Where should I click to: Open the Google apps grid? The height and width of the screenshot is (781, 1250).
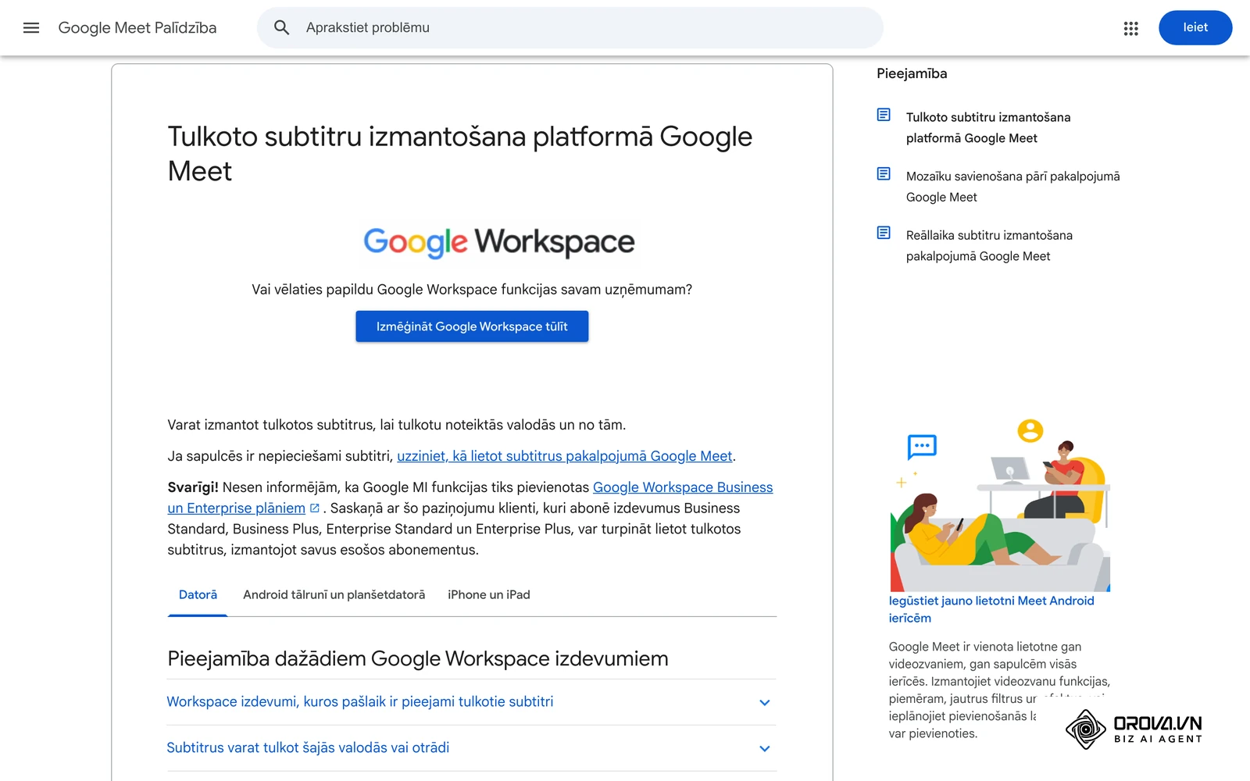pyautogui.click(x=1130, y=28)
